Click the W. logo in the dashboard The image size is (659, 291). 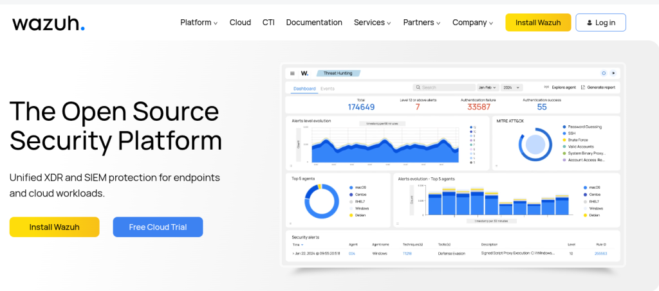(x=304, y=74)
